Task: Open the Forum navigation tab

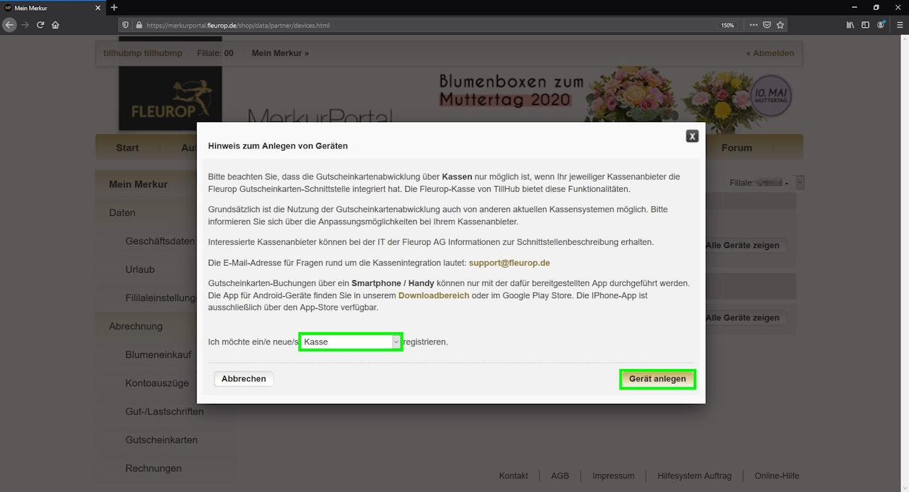Action: 736,148
